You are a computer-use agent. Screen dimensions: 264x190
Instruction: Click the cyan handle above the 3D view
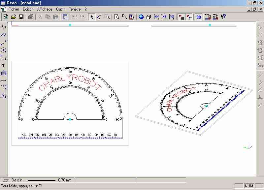210,25
